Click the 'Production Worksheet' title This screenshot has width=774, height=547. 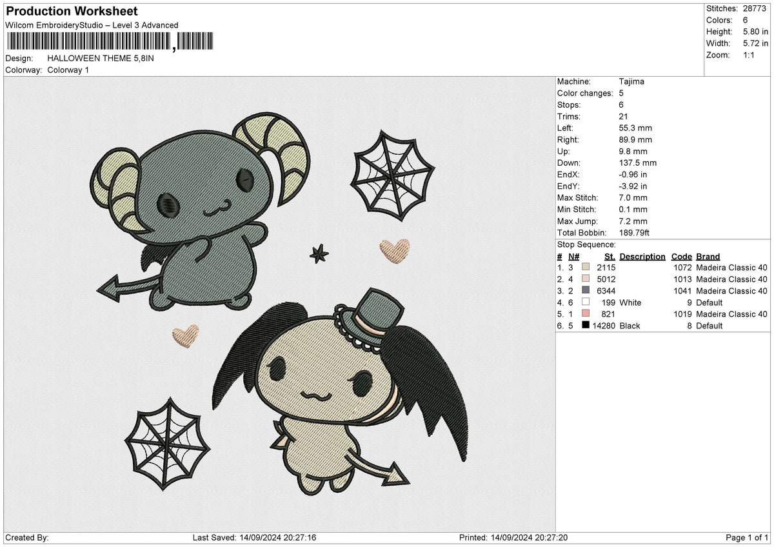coord(72,12)
